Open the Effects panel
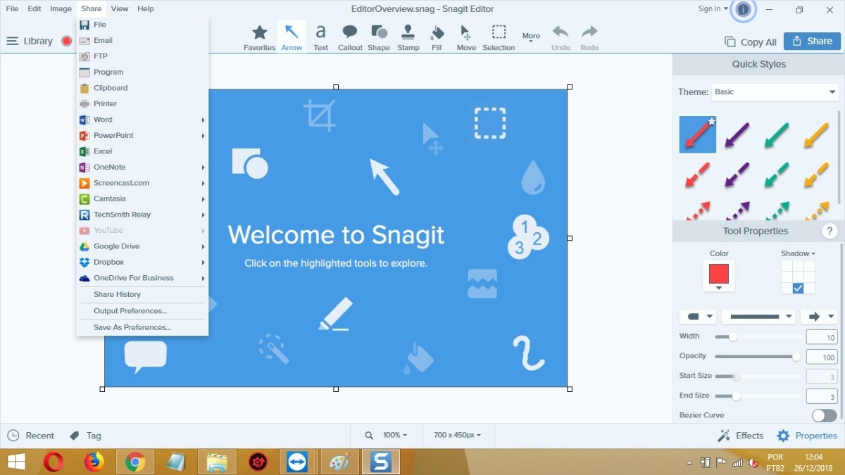The width and height of the screenshot is (845, 475). pyautogui.click(x=740, y=436)
